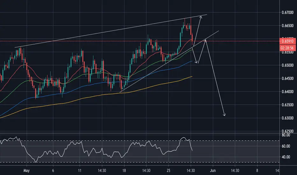This screenshot has width=297, height=175.
Task: Click the RSI 80.00 scale label
Action: coord(286,135)
